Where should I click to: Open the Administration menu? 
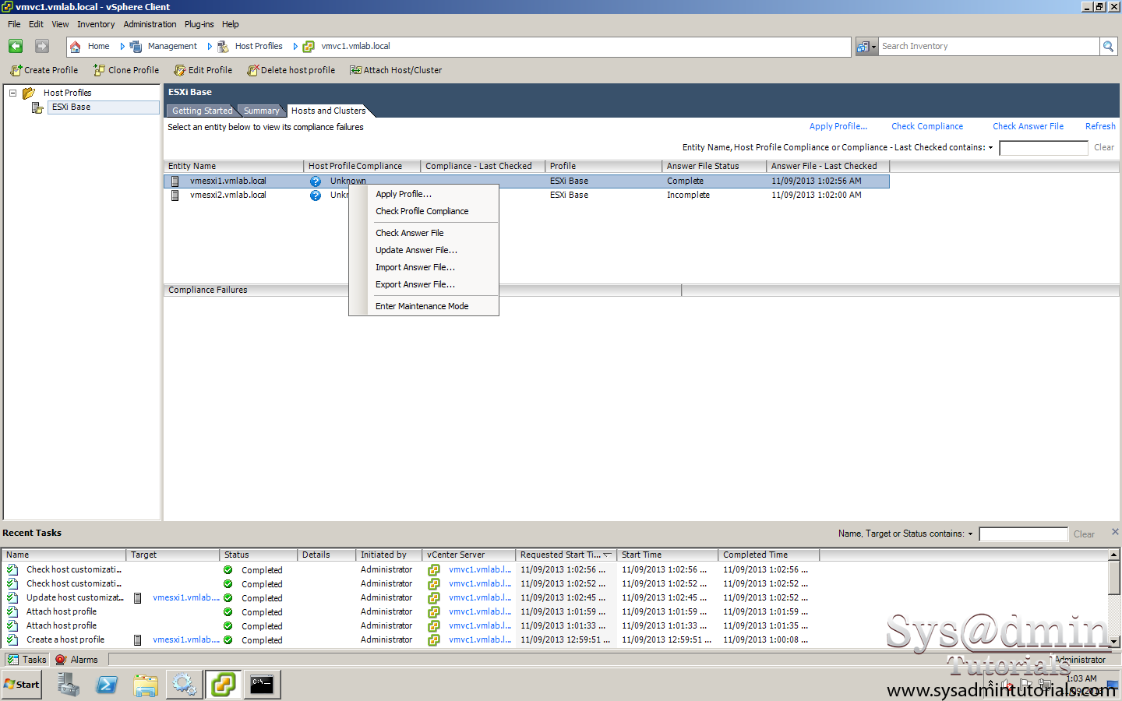(150, 24)
